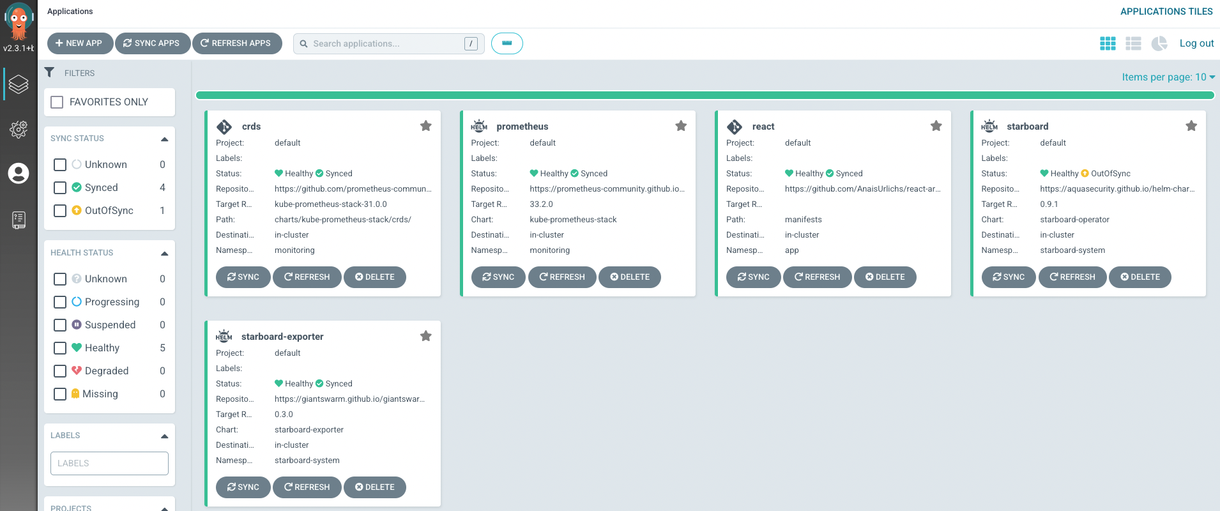Click the OutOfSync status icon on starboard
Screen dimensions: 1220x511
pos(1085,173)
